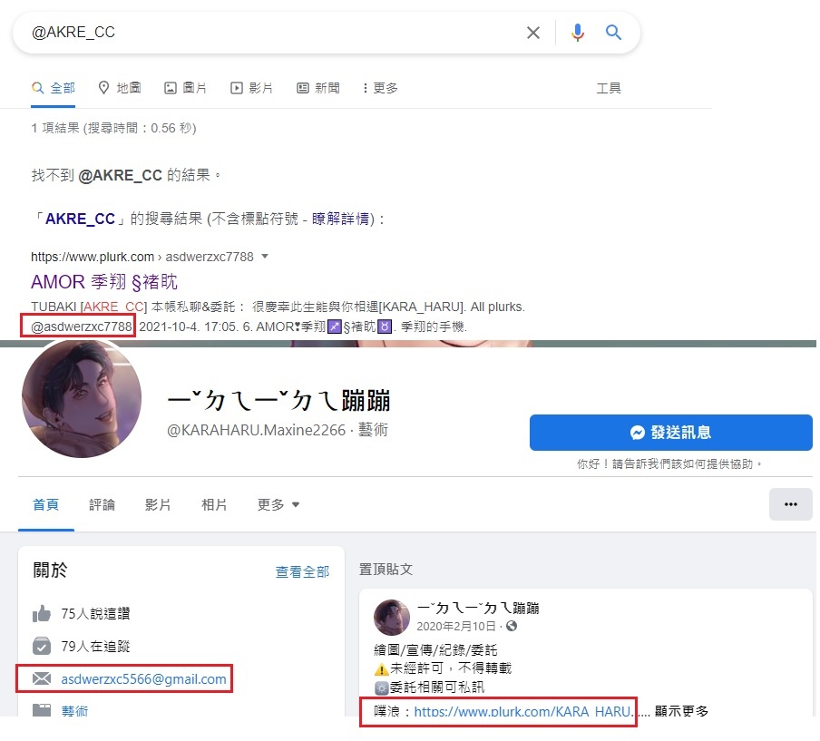
Task: Switch to the 地圖 search tab
Action: 120,88
